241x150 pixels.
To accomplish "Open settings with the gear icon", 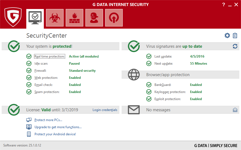I will (x=227, y=35).
